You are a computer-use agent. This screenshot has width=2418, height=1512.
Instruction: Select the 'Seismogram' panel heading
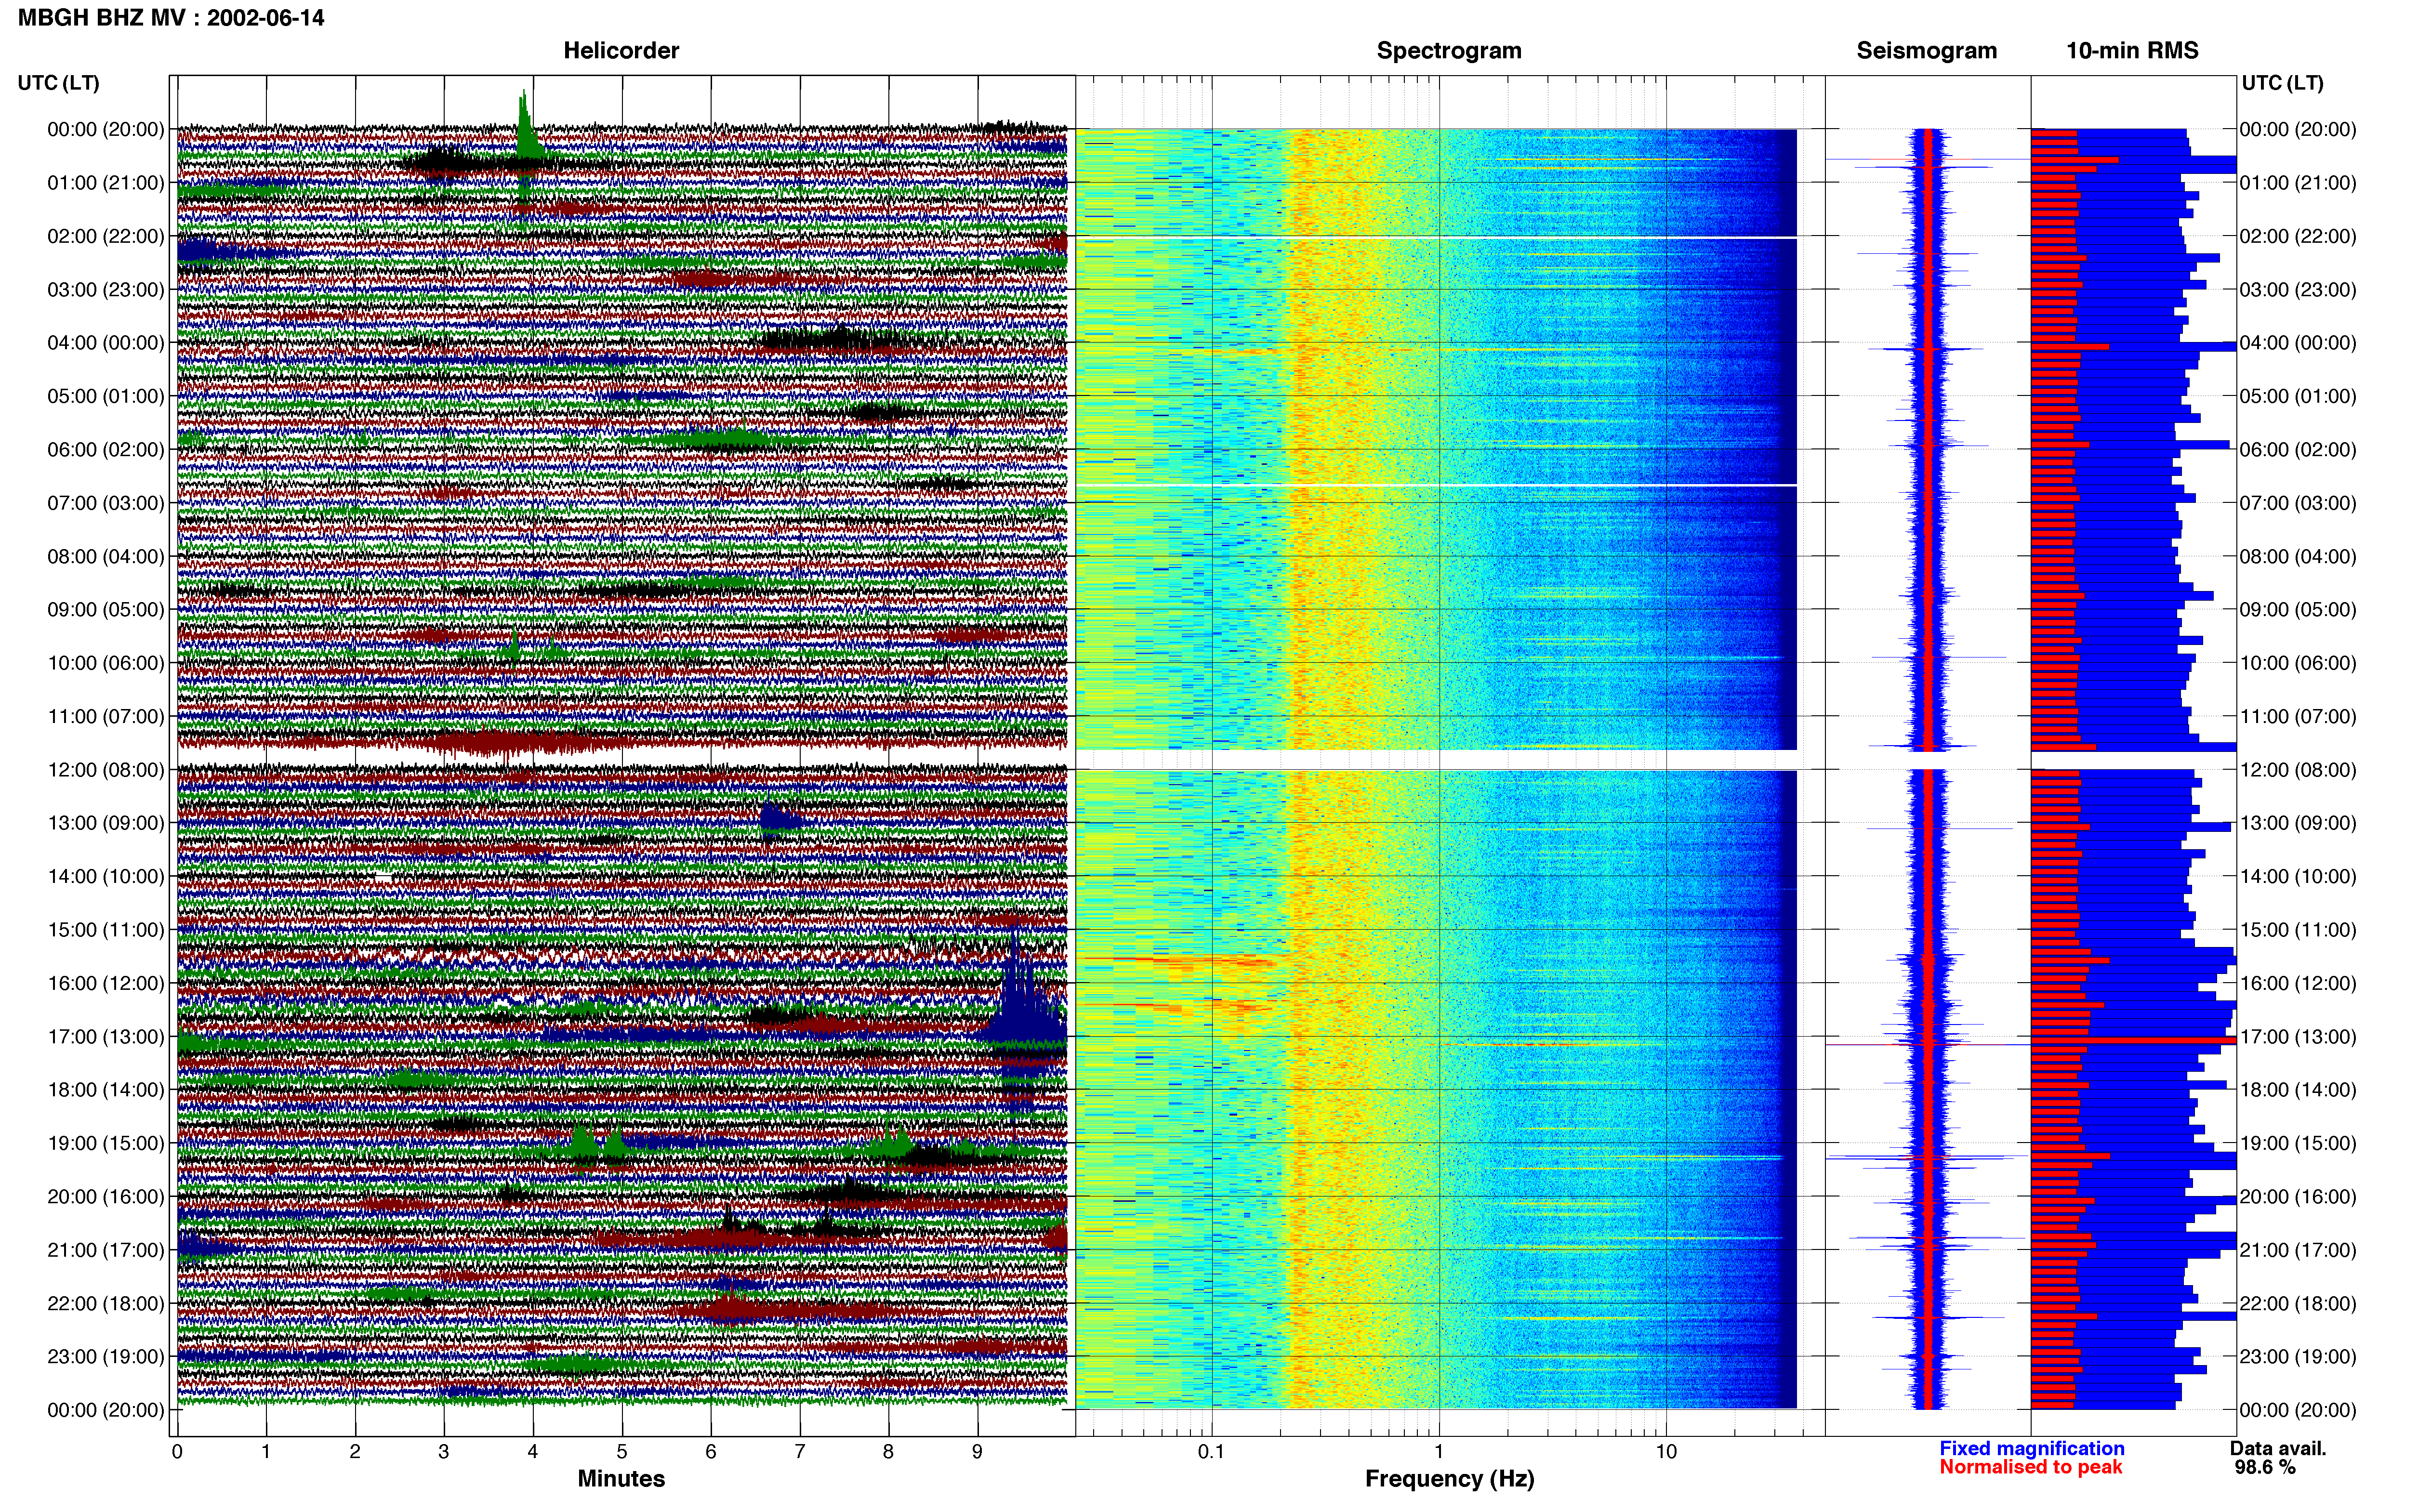pyautogui.click(x=1926, y=50)
